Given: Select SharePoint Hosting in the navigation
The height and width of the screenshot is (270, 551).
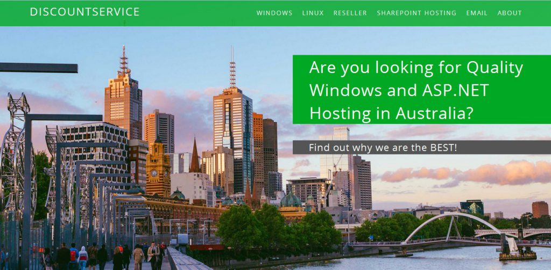Looking at the screenshot, I should (416, 13).
